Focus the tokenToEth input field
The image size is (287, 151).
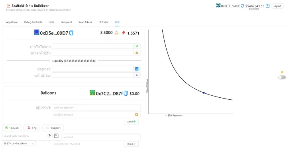pyautogui.click(x=92, y=53)
